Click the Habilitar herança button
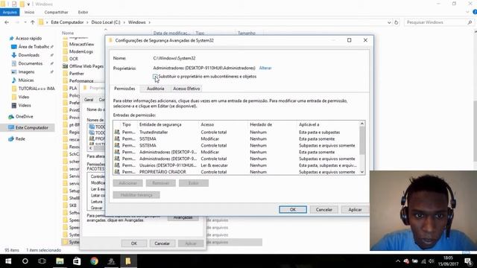 [136, 195]
